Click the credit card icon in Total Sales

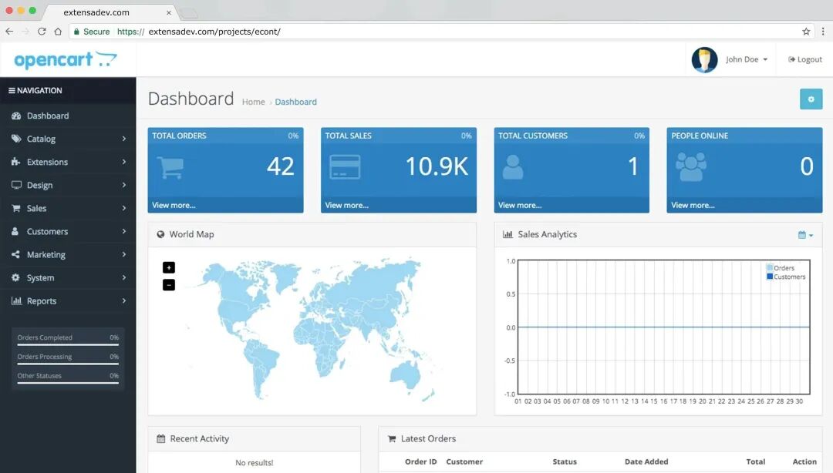(x=345, y=166)
